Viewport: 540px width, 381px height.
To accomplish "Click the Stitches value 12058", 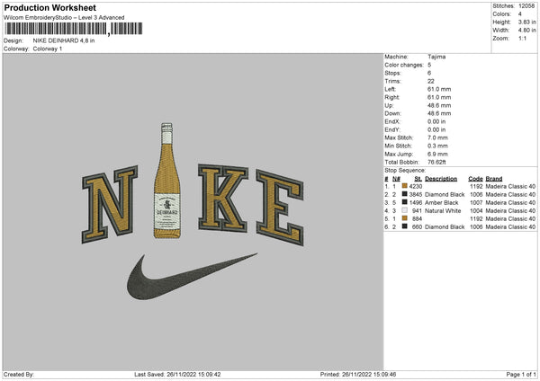I will tap(526, 6).
